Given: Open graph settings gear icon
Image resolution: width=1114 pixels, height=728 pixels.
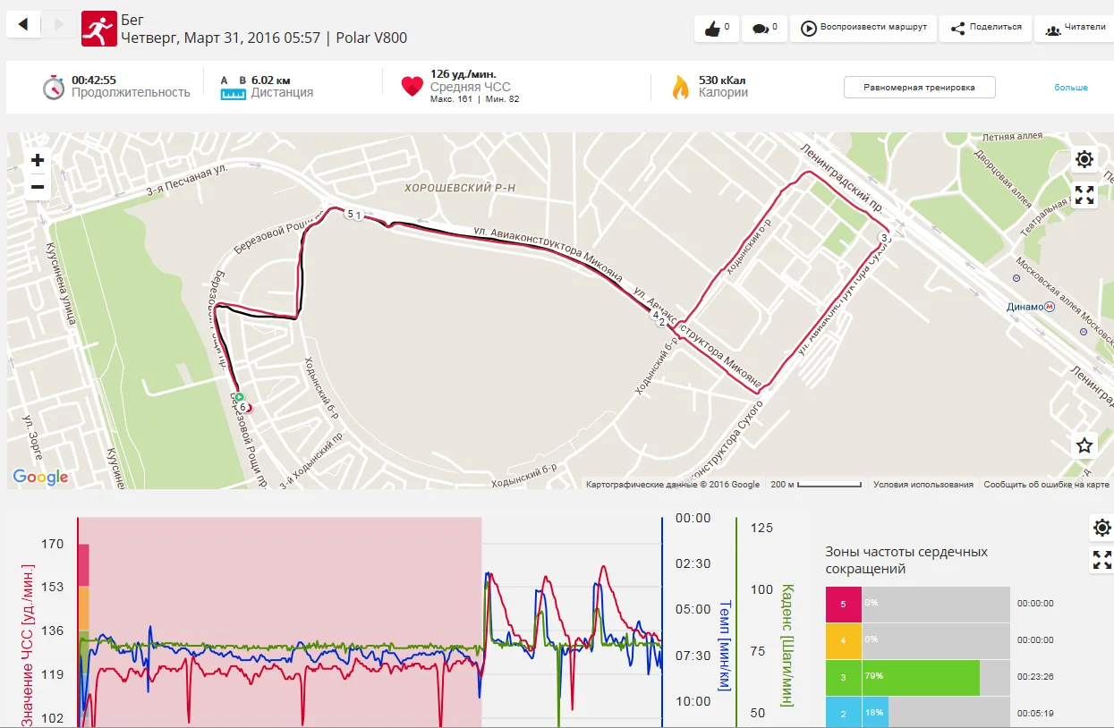Looking at the screenshot, I should point(1102,528).
